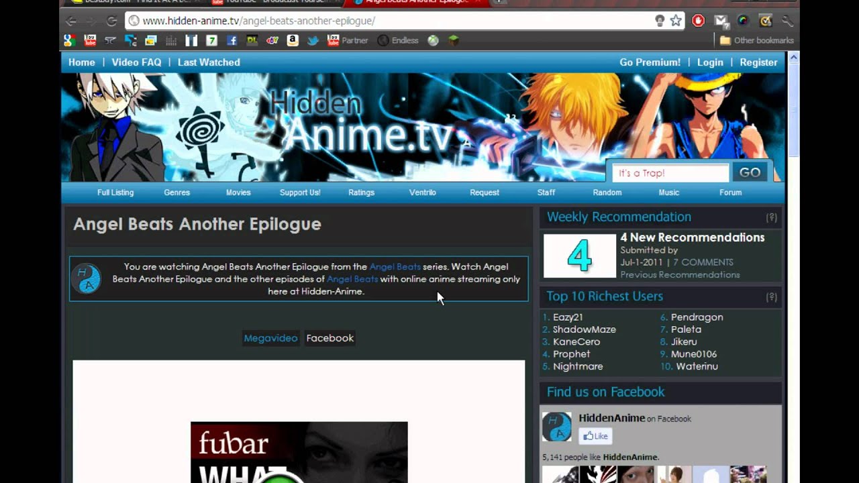Open the YouTube Partner bookmark
This screenshot has width=859, height=483.
click(347, 40)
